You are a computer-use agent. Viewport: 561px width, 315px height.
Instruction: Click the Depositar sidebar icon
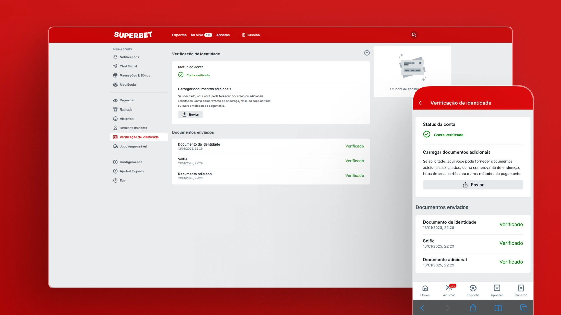point(115,100)
